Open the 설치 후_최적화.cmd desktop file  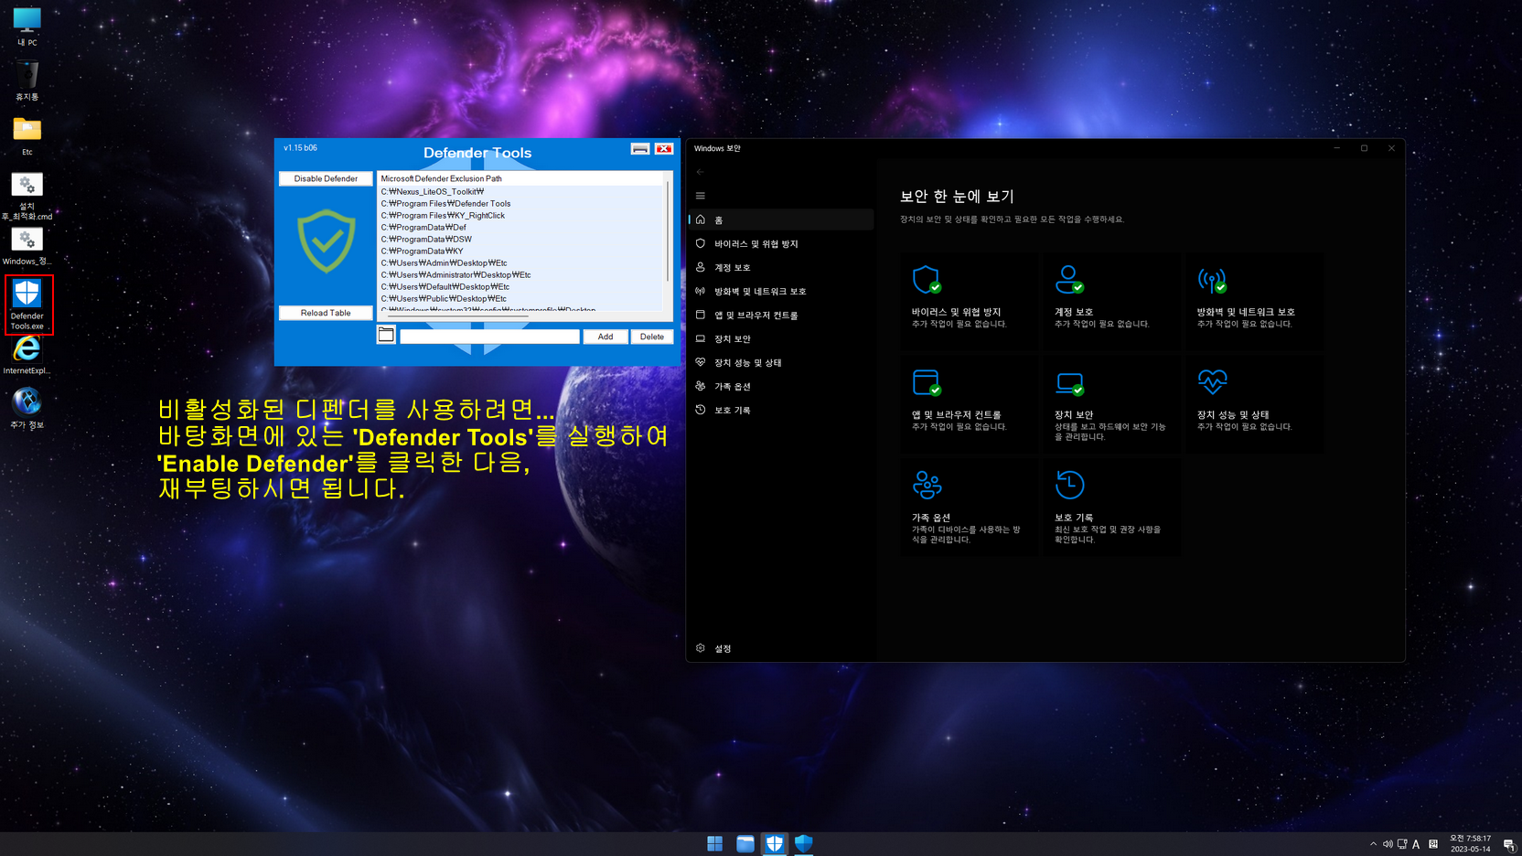(27, 197)
